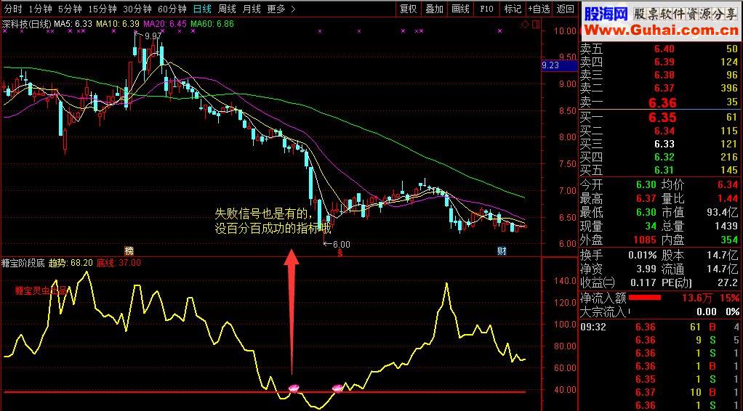Click the diamond icon above the price axis
The width and height of the screenshot is (743, 411).
[526, 24]
